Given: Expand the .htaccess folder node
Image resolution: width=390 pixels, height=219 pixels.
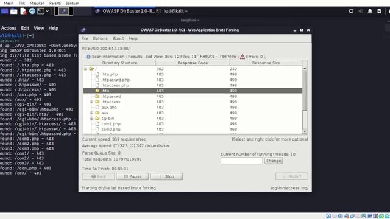Looking at the screenshot, I should point(91,102).
